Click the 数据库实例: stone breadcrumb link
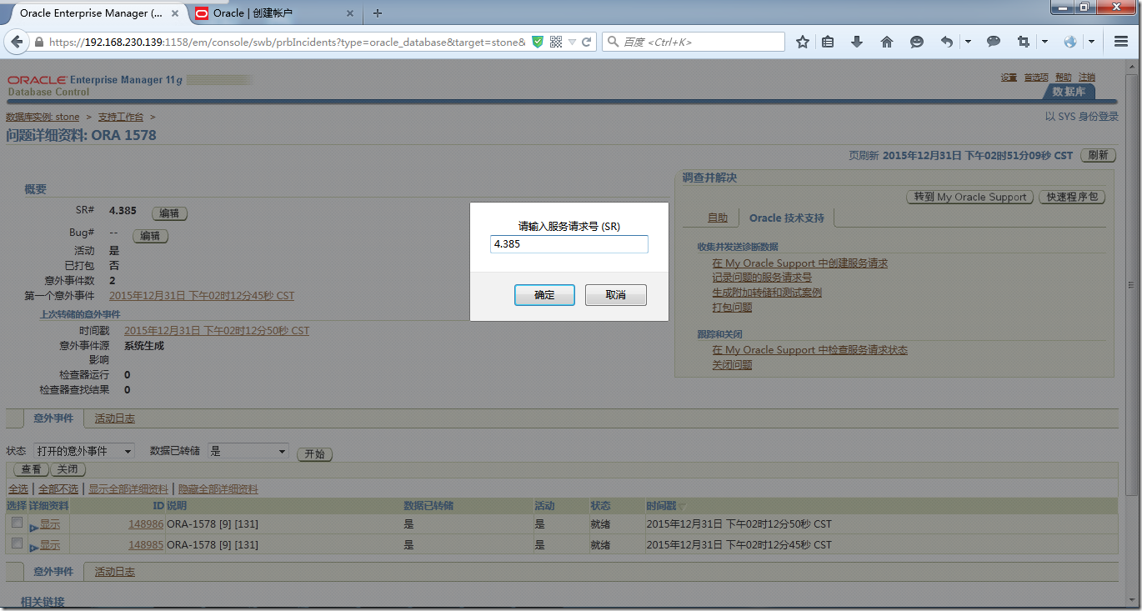This screenshot has height=611, width=1142. point(43,118)
